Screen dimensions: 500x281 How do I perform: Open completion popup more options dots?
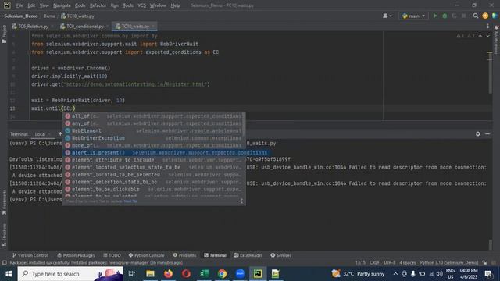pyautogui.click(x=241, y=201)
